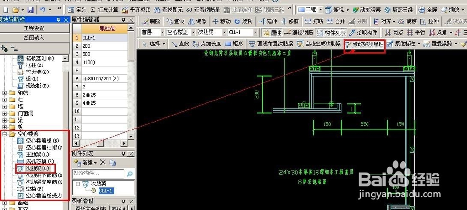Select the 直线 line drawing tool
This screenshot has height=210, width=467.
180,44
